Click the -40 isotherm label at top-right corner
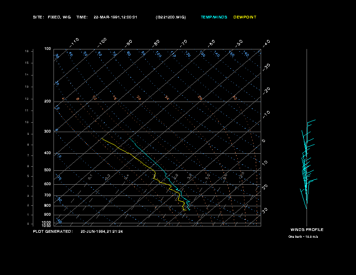 (x=266, y=43)
